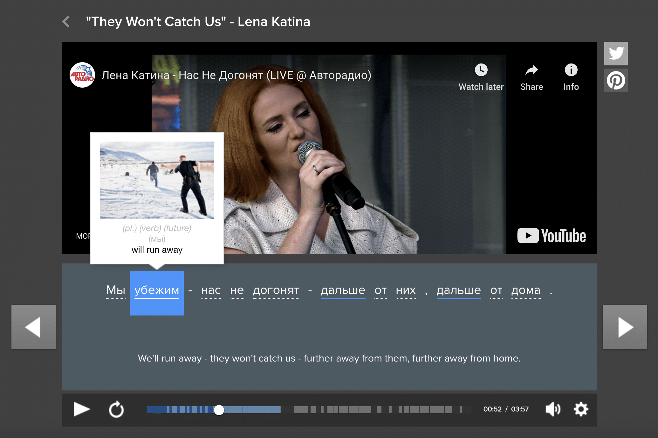658x438 pixels.
Task: Open the video Info icon
Action: coord(571,70)
